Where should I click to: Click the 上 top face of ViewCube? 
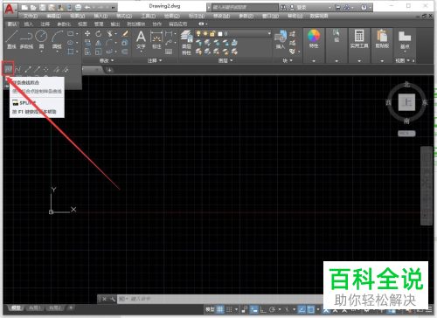(x=406, y=102)
